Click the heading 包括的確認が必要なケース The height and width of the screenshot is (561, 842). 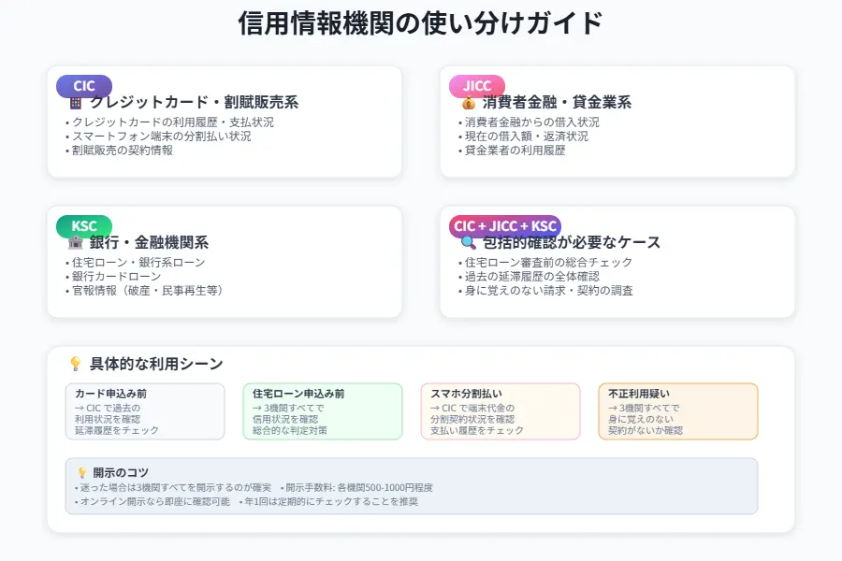[572, 242]
